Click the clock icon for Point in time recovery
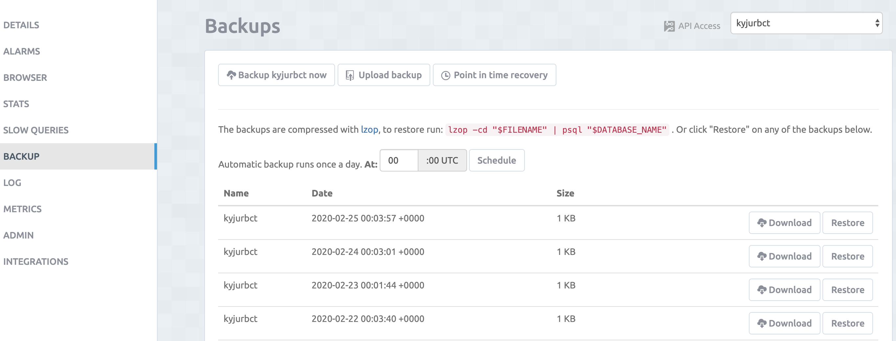Screen dimensions: 896x341 446,76
